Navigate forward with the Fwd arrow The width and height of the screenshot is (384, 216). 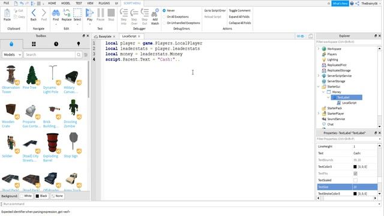pyautogui.click(x=44, y=13)
